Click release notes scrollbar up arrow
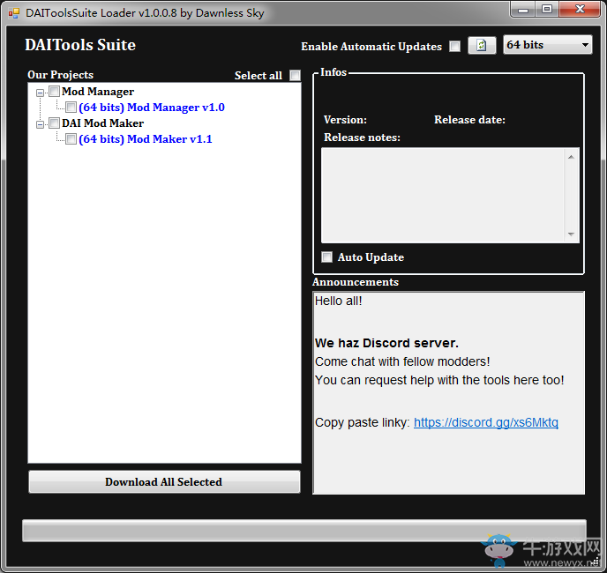The height and width of the screenshot is (573, 607). click(571, 157)
